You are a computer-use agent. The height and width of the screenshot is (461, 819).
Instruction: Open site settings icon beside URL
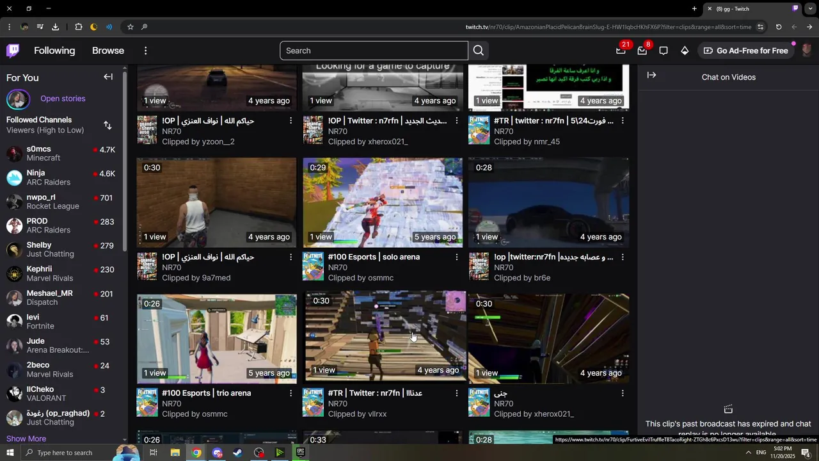[x=760, y=27]
